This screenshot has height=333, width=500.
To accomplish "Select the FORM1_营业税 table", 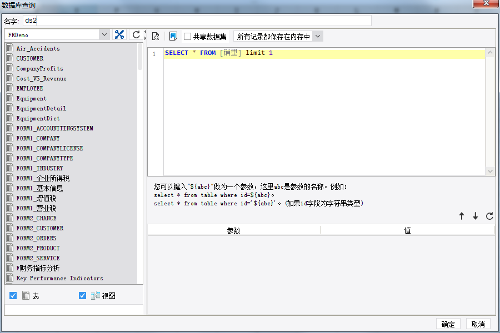I will tap(36, 208).
